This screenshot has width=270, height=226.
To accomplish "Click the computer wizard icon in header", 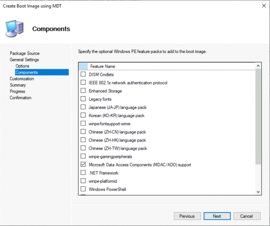I will coord(14,29).
